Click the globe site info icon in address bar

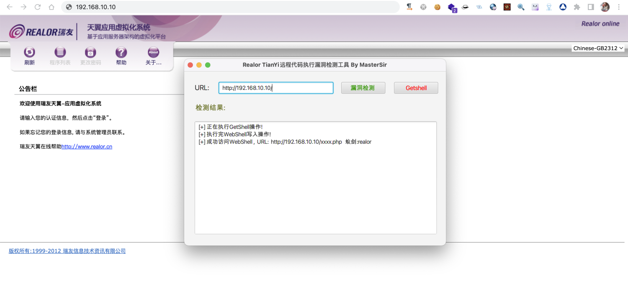point(69,7)
